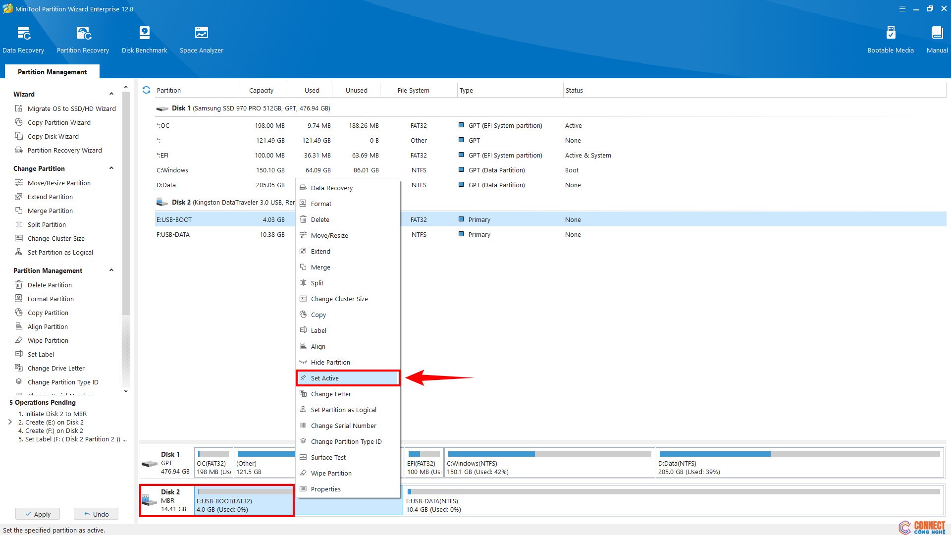Click the Move/Resize Partition icon in sidebar
Image resolution: width=951 pixels, height=535 pixels.
pyautogui.click(x=19, y=183)
